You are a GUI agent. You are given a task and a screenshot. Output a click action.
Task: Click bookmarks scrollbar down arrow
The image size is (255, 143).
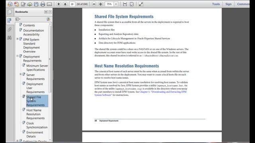coord(50,140)
